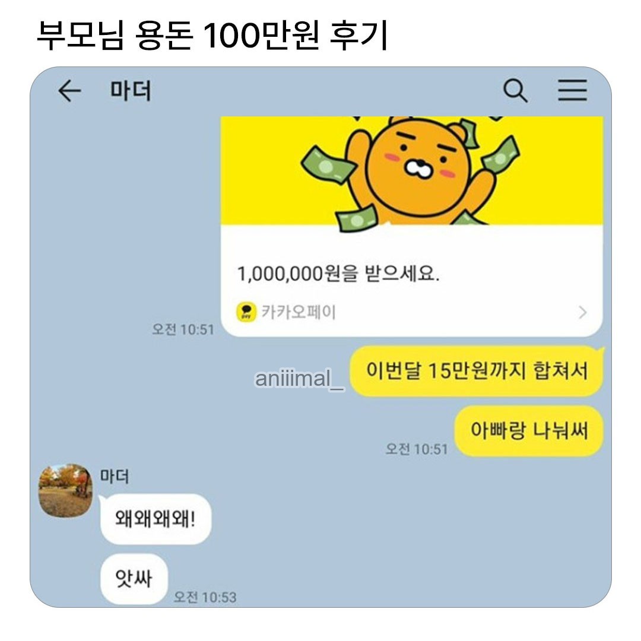This screenshot has height=641, width=641.
Task: Click the 오전 10:53 timestamp
Action: point(205,597)
